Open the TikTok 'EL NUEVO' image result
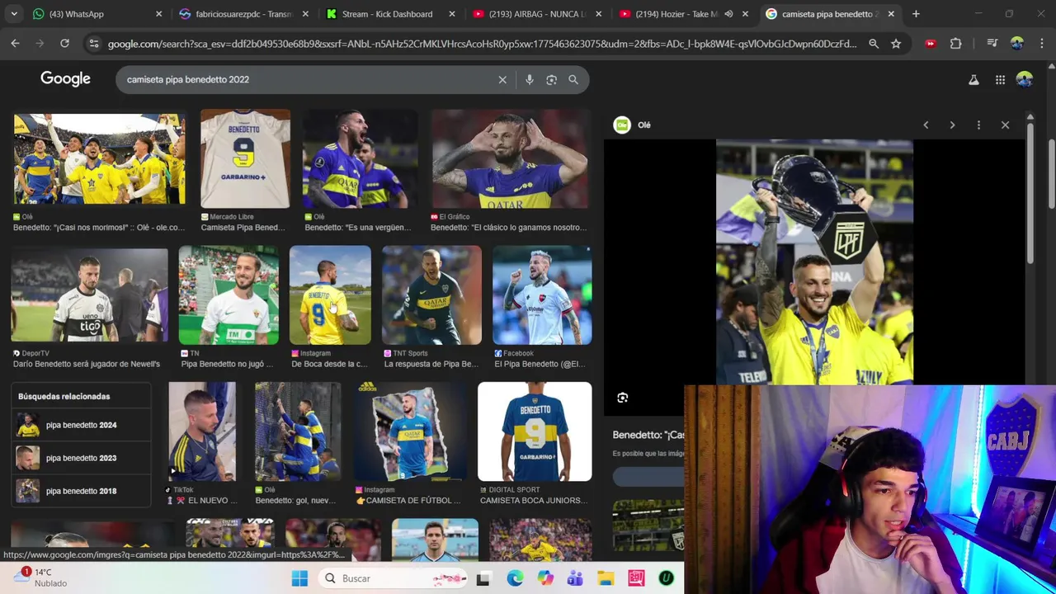 [202, 431]
